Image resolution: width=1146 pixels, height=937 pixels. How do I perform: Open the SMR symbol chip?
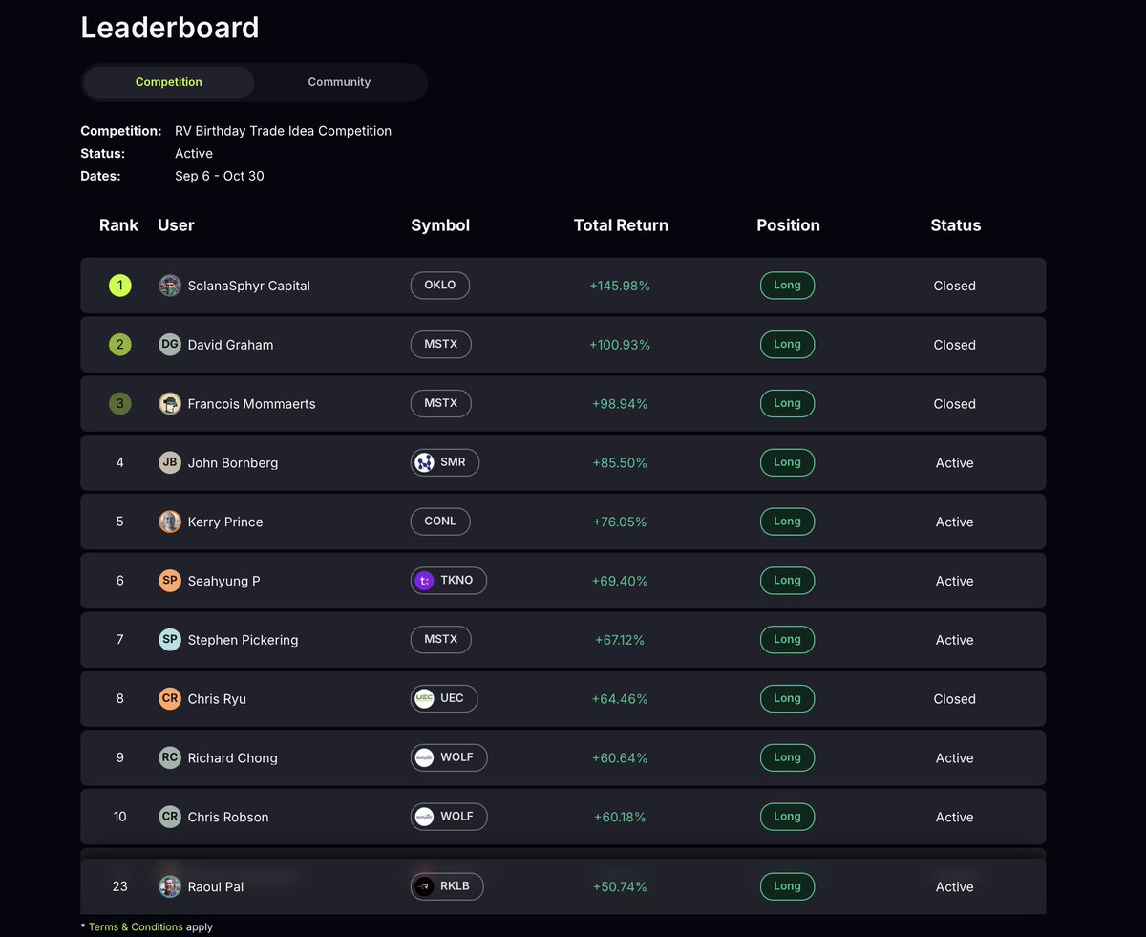tap(445, 462)
